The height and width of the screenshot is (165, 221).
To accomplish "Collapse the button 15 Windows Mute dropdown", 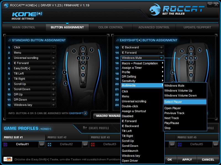I will tap(161, 58).
